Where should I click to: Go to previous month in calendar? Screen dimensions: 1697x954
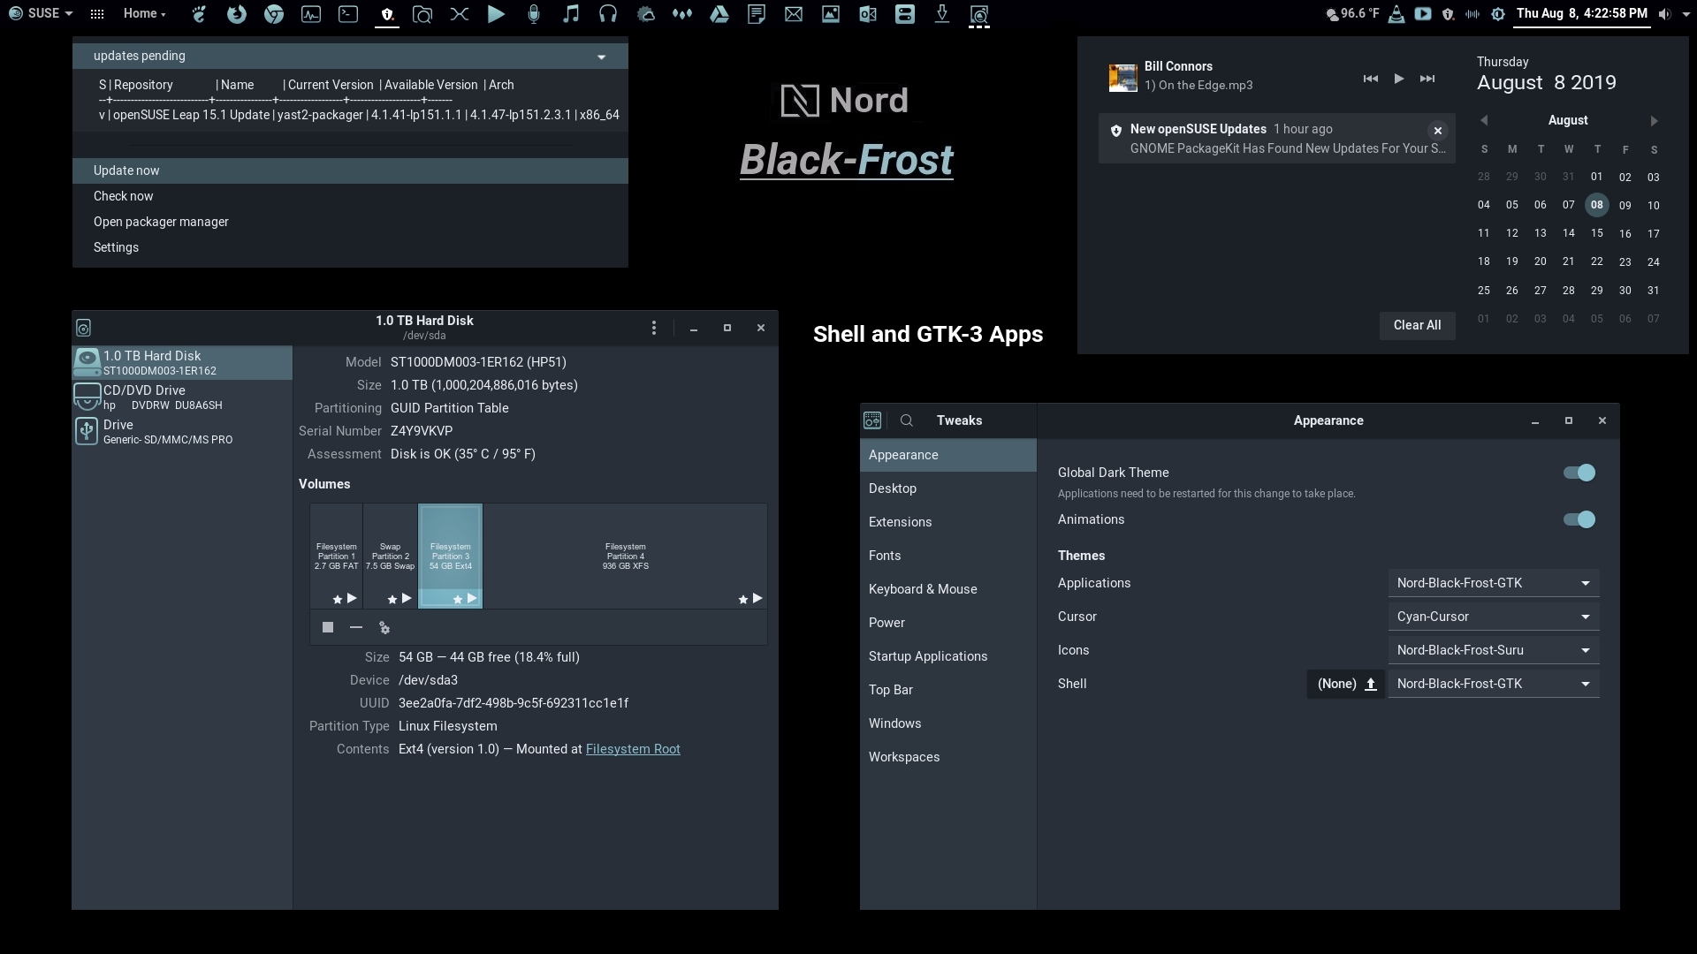tap(1484, 120)
